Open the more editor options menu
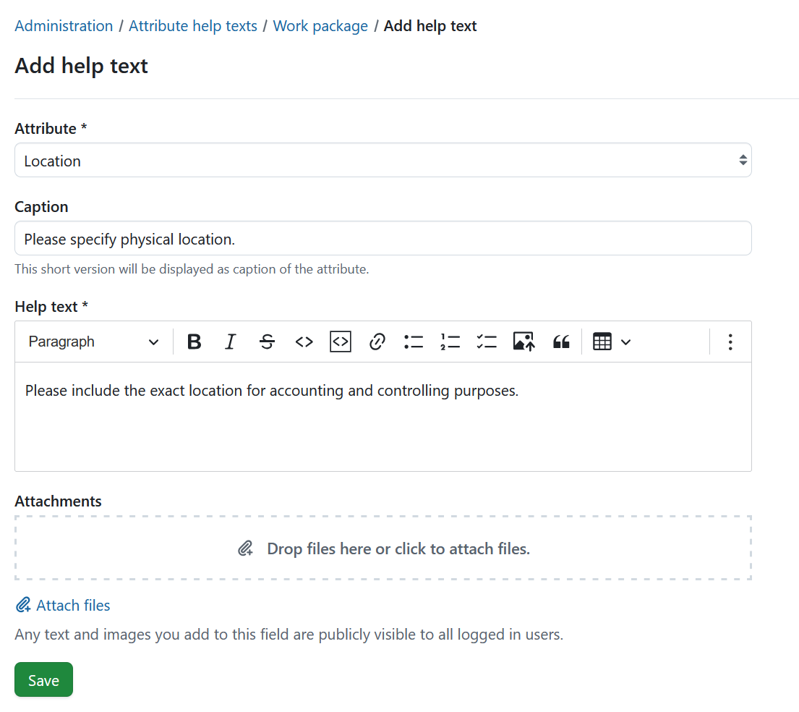 pos(730,341)
